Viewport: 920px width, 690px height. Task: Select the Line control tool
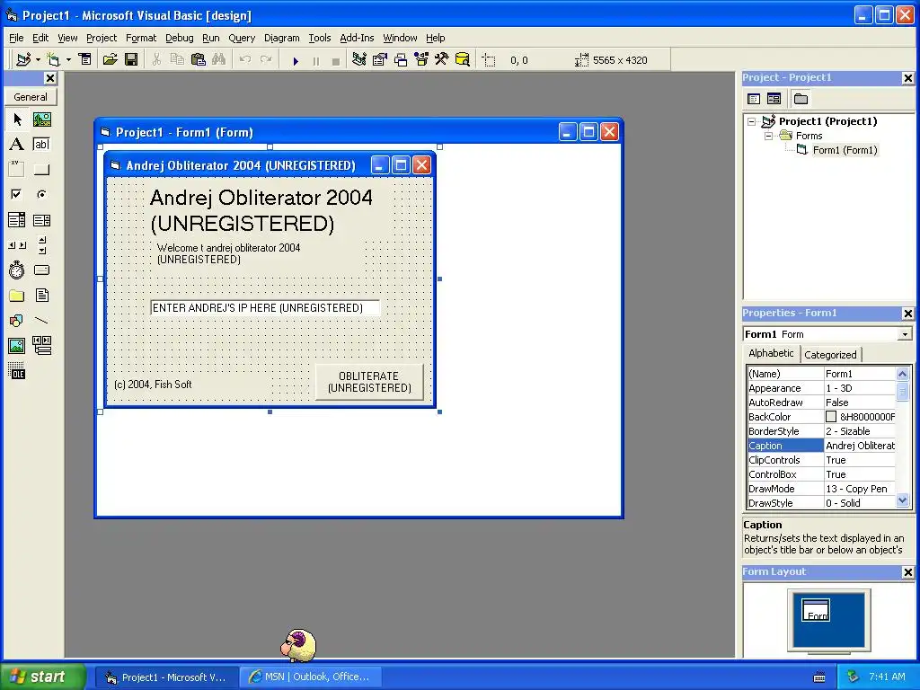point(41,321)
